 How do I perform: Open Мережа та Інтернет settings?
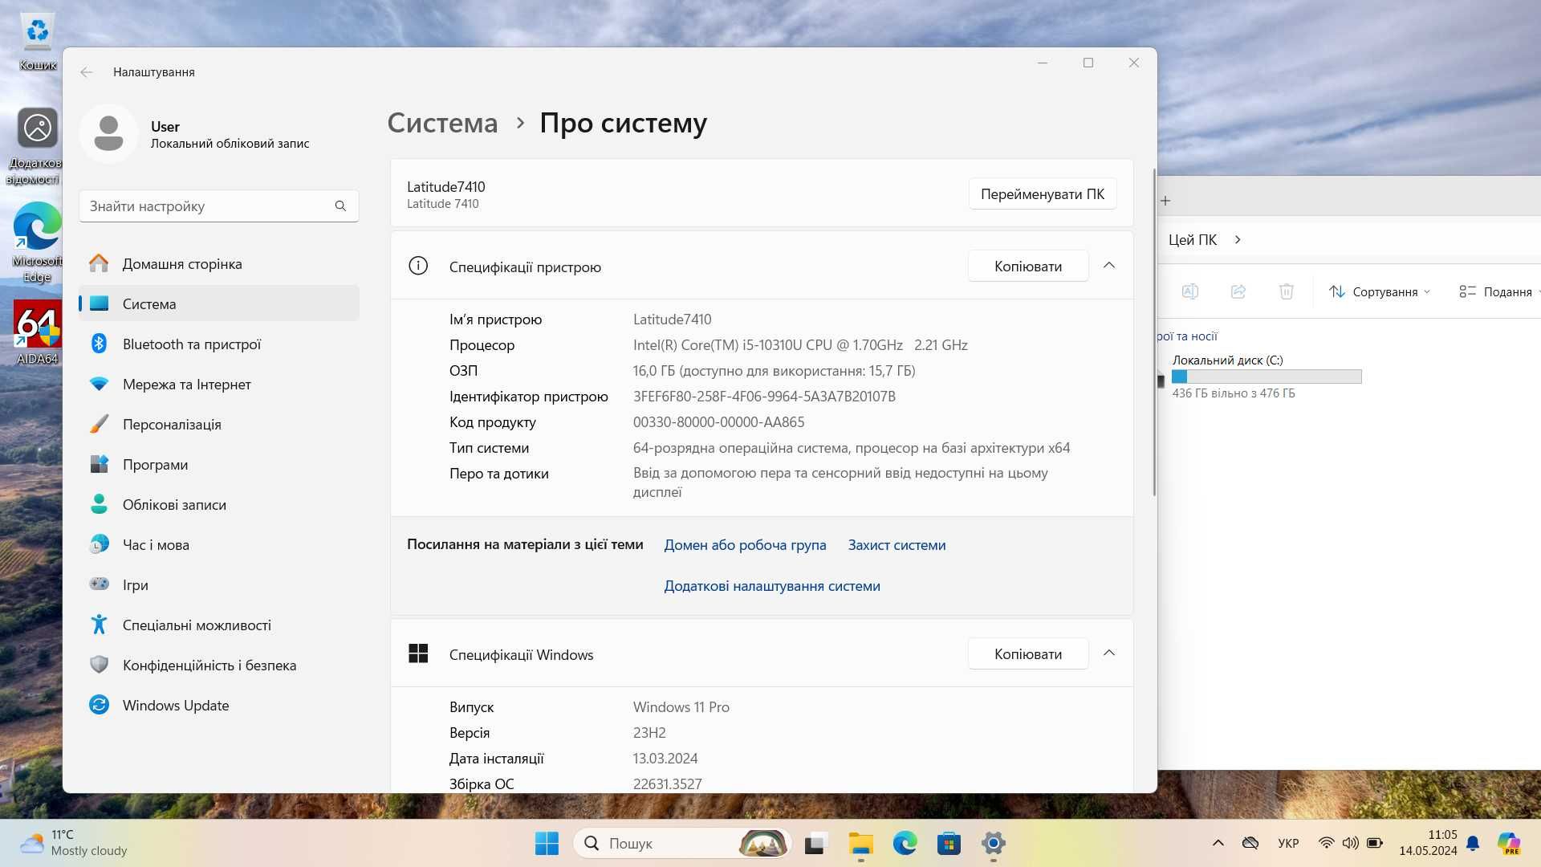click(x=218, y=384)
